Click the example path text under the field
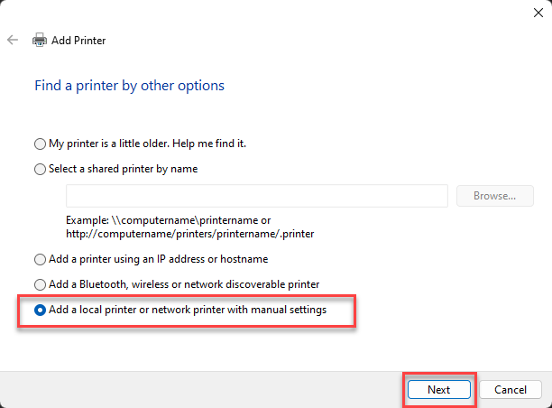This screenshot has height=408, width=552. 190,227
